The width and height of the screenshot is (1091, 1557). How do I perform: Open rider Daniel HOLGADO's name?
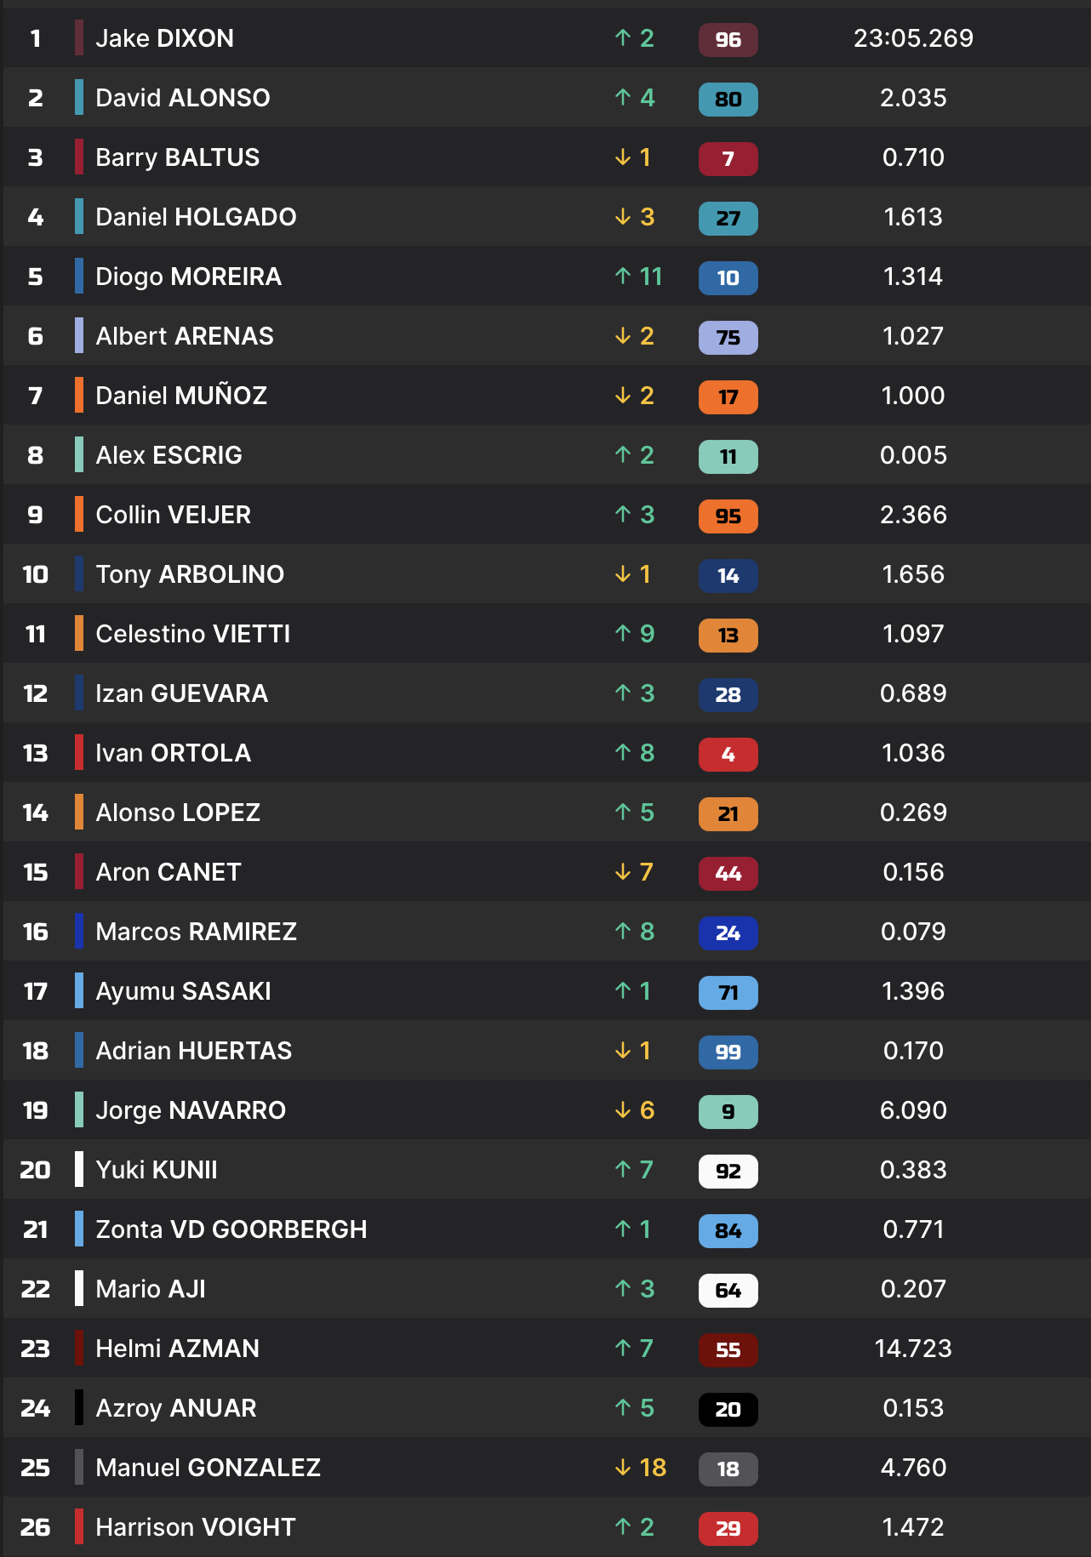tap(196, 217)
